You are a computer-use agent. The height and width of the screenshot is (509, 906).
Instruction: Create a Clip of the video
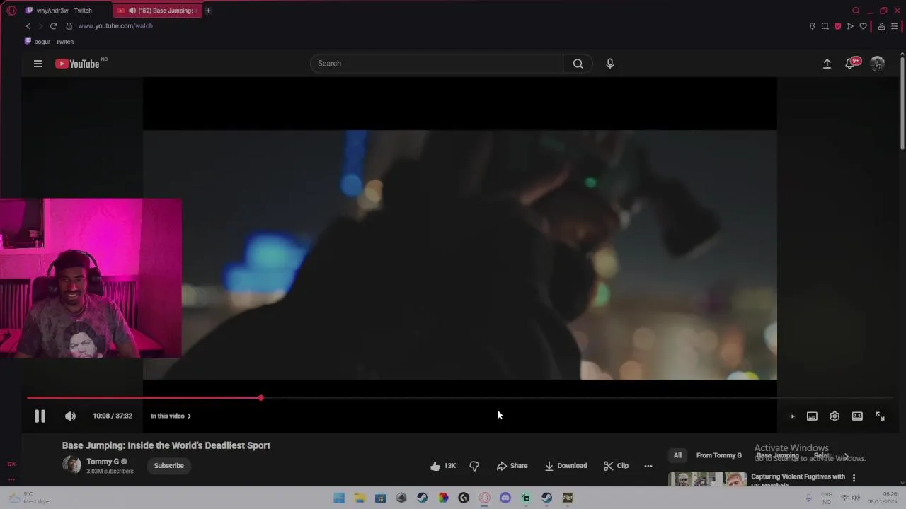tap(616, 466)
